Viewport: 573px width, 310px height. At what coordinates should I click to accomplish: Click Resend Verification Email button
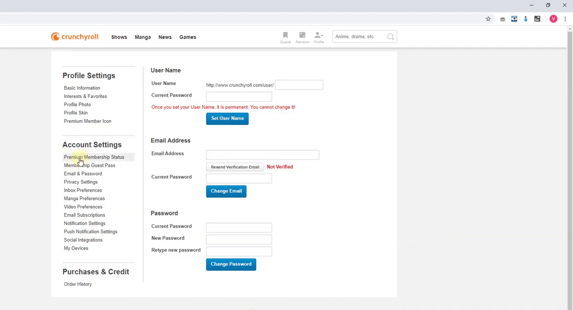235,167
